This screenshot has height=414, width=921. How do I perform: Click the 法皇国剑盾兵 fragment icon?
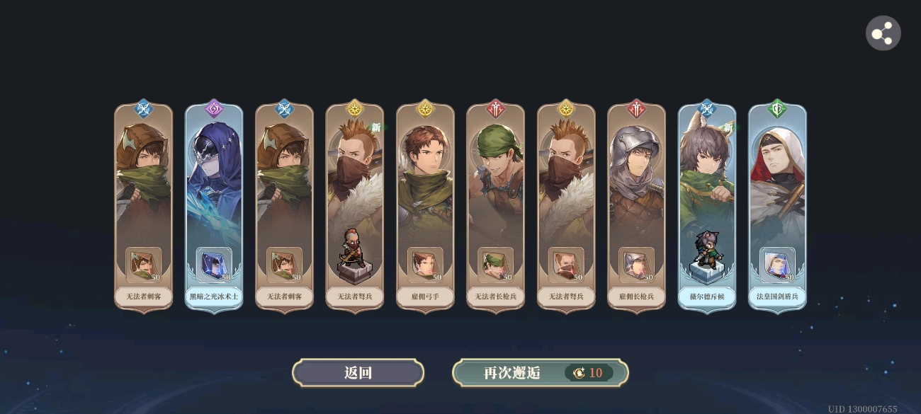coord(777,265)
